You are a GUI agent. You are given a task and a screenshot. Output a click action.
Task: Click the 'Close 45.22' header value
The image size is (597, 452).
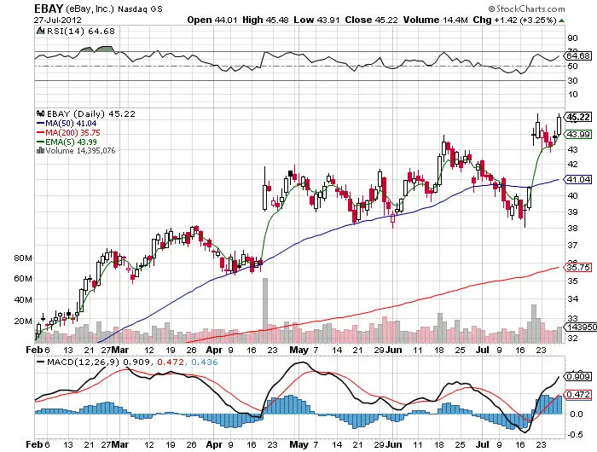point(371,20)
